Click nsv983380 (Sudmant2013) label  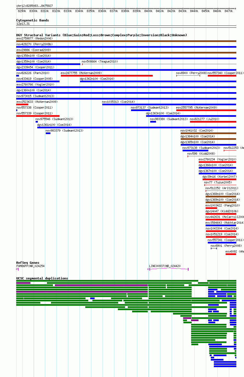(x=169, y=119)
